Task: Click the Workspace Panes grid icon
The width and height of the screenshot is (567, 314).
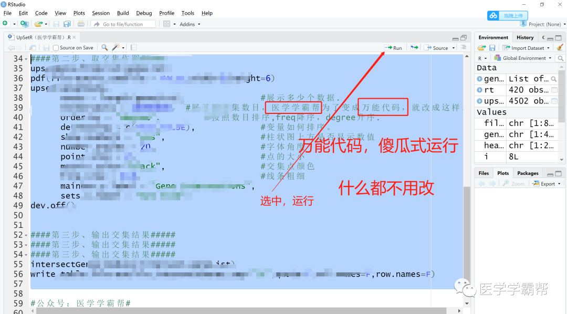Action: tap(167, 24)
